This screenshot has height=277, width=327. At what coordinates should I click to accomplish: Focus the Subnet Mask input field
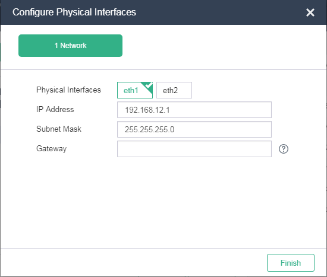coord(194,129)
